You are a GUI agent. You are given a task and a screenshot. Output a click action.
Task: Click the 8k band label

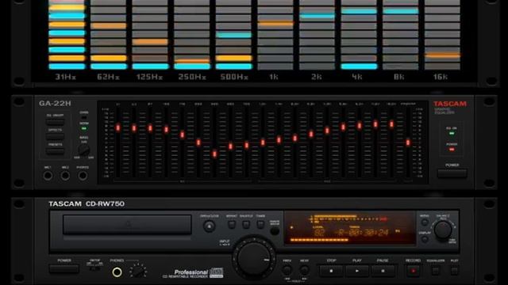point(398,77)
